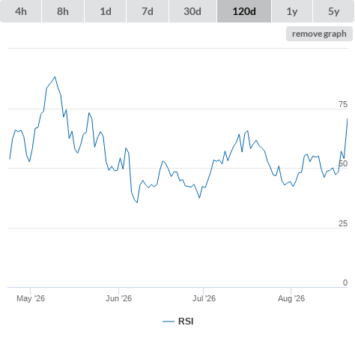Choose the 1d time range tab

click(x=106, y=11)
